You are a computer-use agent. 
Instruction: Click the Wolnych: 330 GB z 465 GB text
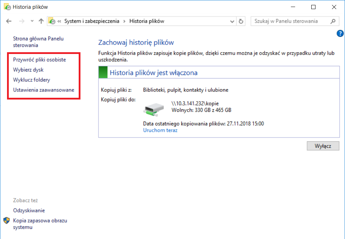click(x=201, y=110)
